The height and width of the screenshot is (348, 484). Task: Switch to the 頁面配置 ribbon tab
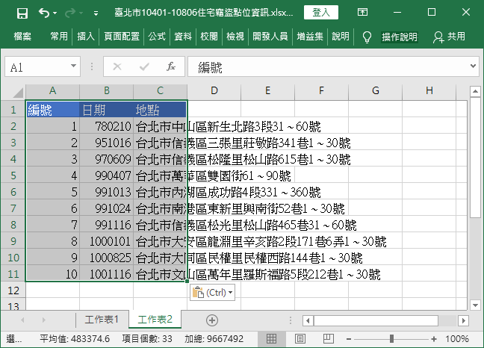(x=122, y=37)
